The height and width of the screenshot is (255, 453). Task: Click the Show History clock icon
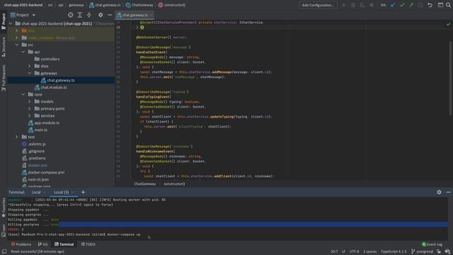(x=420, y=5)
